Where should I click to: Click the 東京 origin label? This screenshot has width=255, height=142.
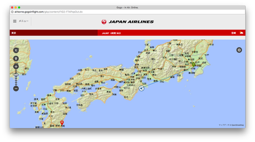point(13,33)
